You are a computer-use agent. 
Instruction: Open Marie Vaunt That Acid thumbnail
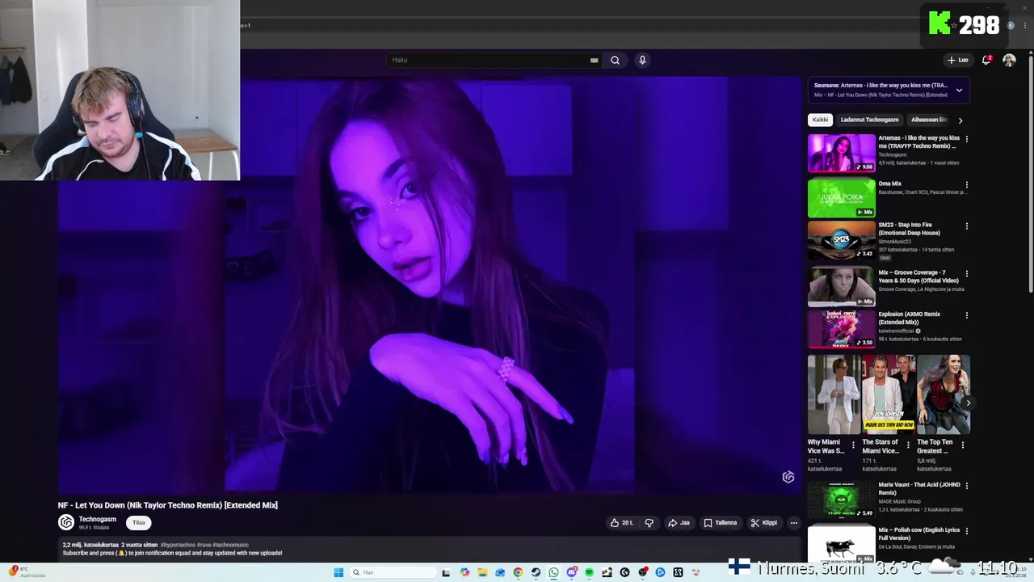click(x=841, y=500)
